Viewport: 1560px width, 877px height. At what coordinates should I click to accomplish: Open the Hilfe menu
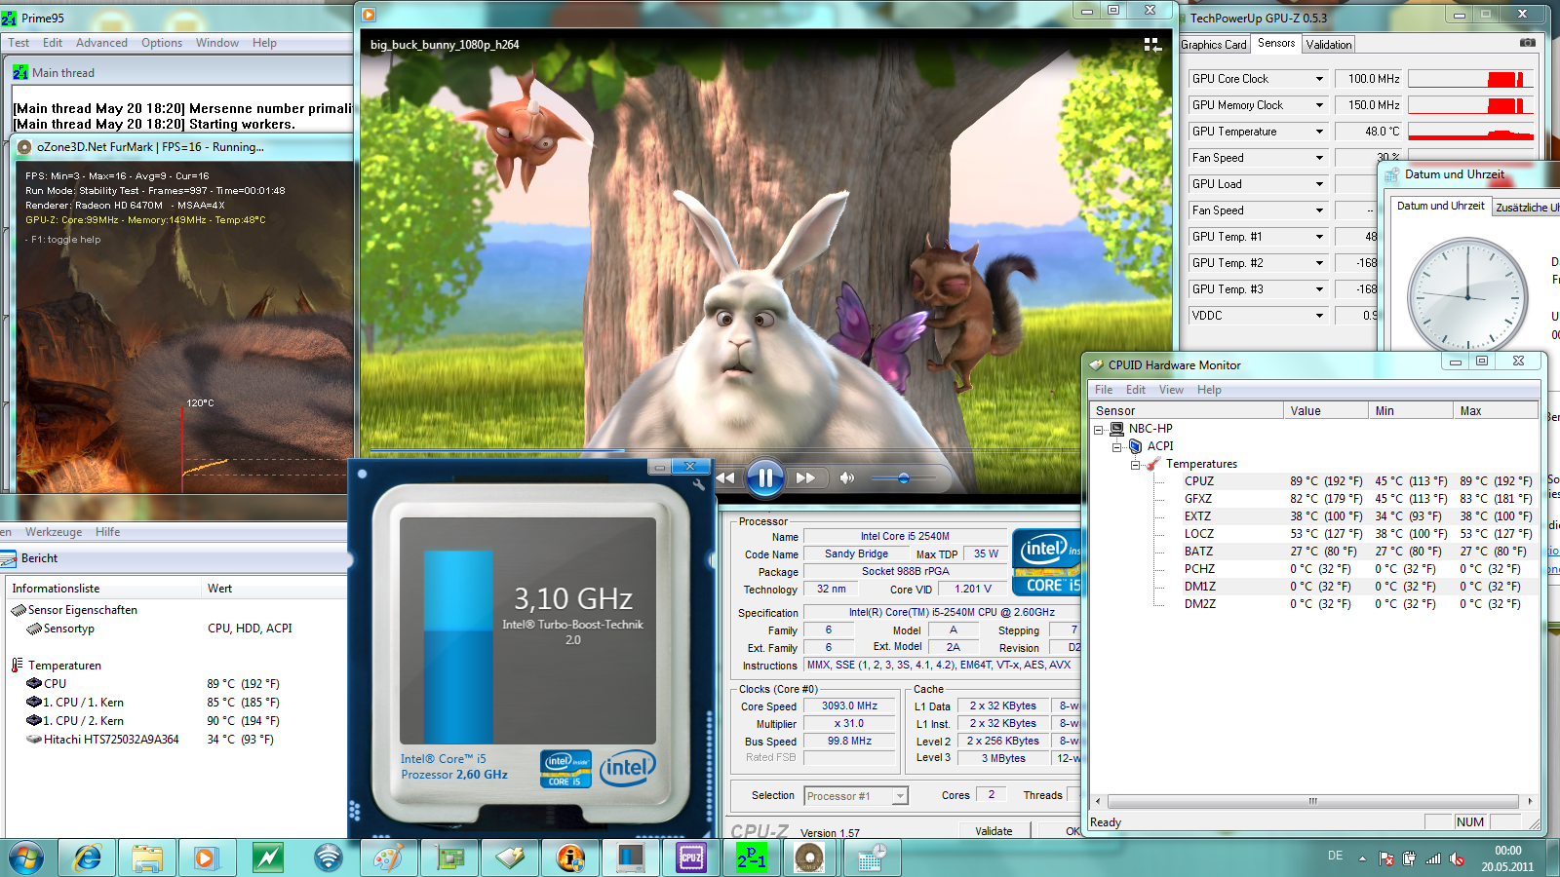[107, 532]
